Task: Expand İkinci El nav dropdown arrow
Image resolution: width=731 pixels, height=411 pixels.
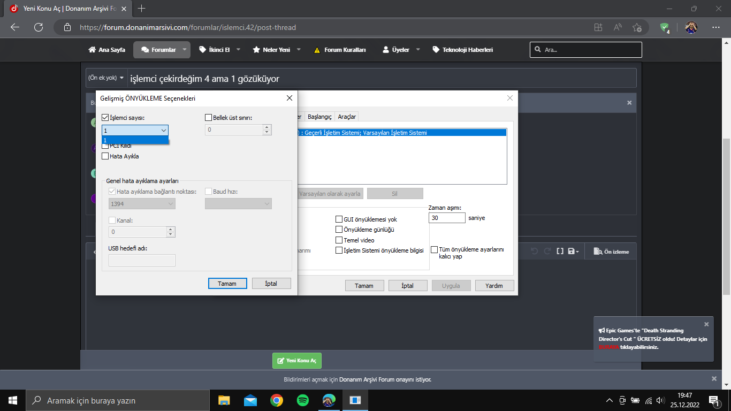Action: tap(238, 50)
